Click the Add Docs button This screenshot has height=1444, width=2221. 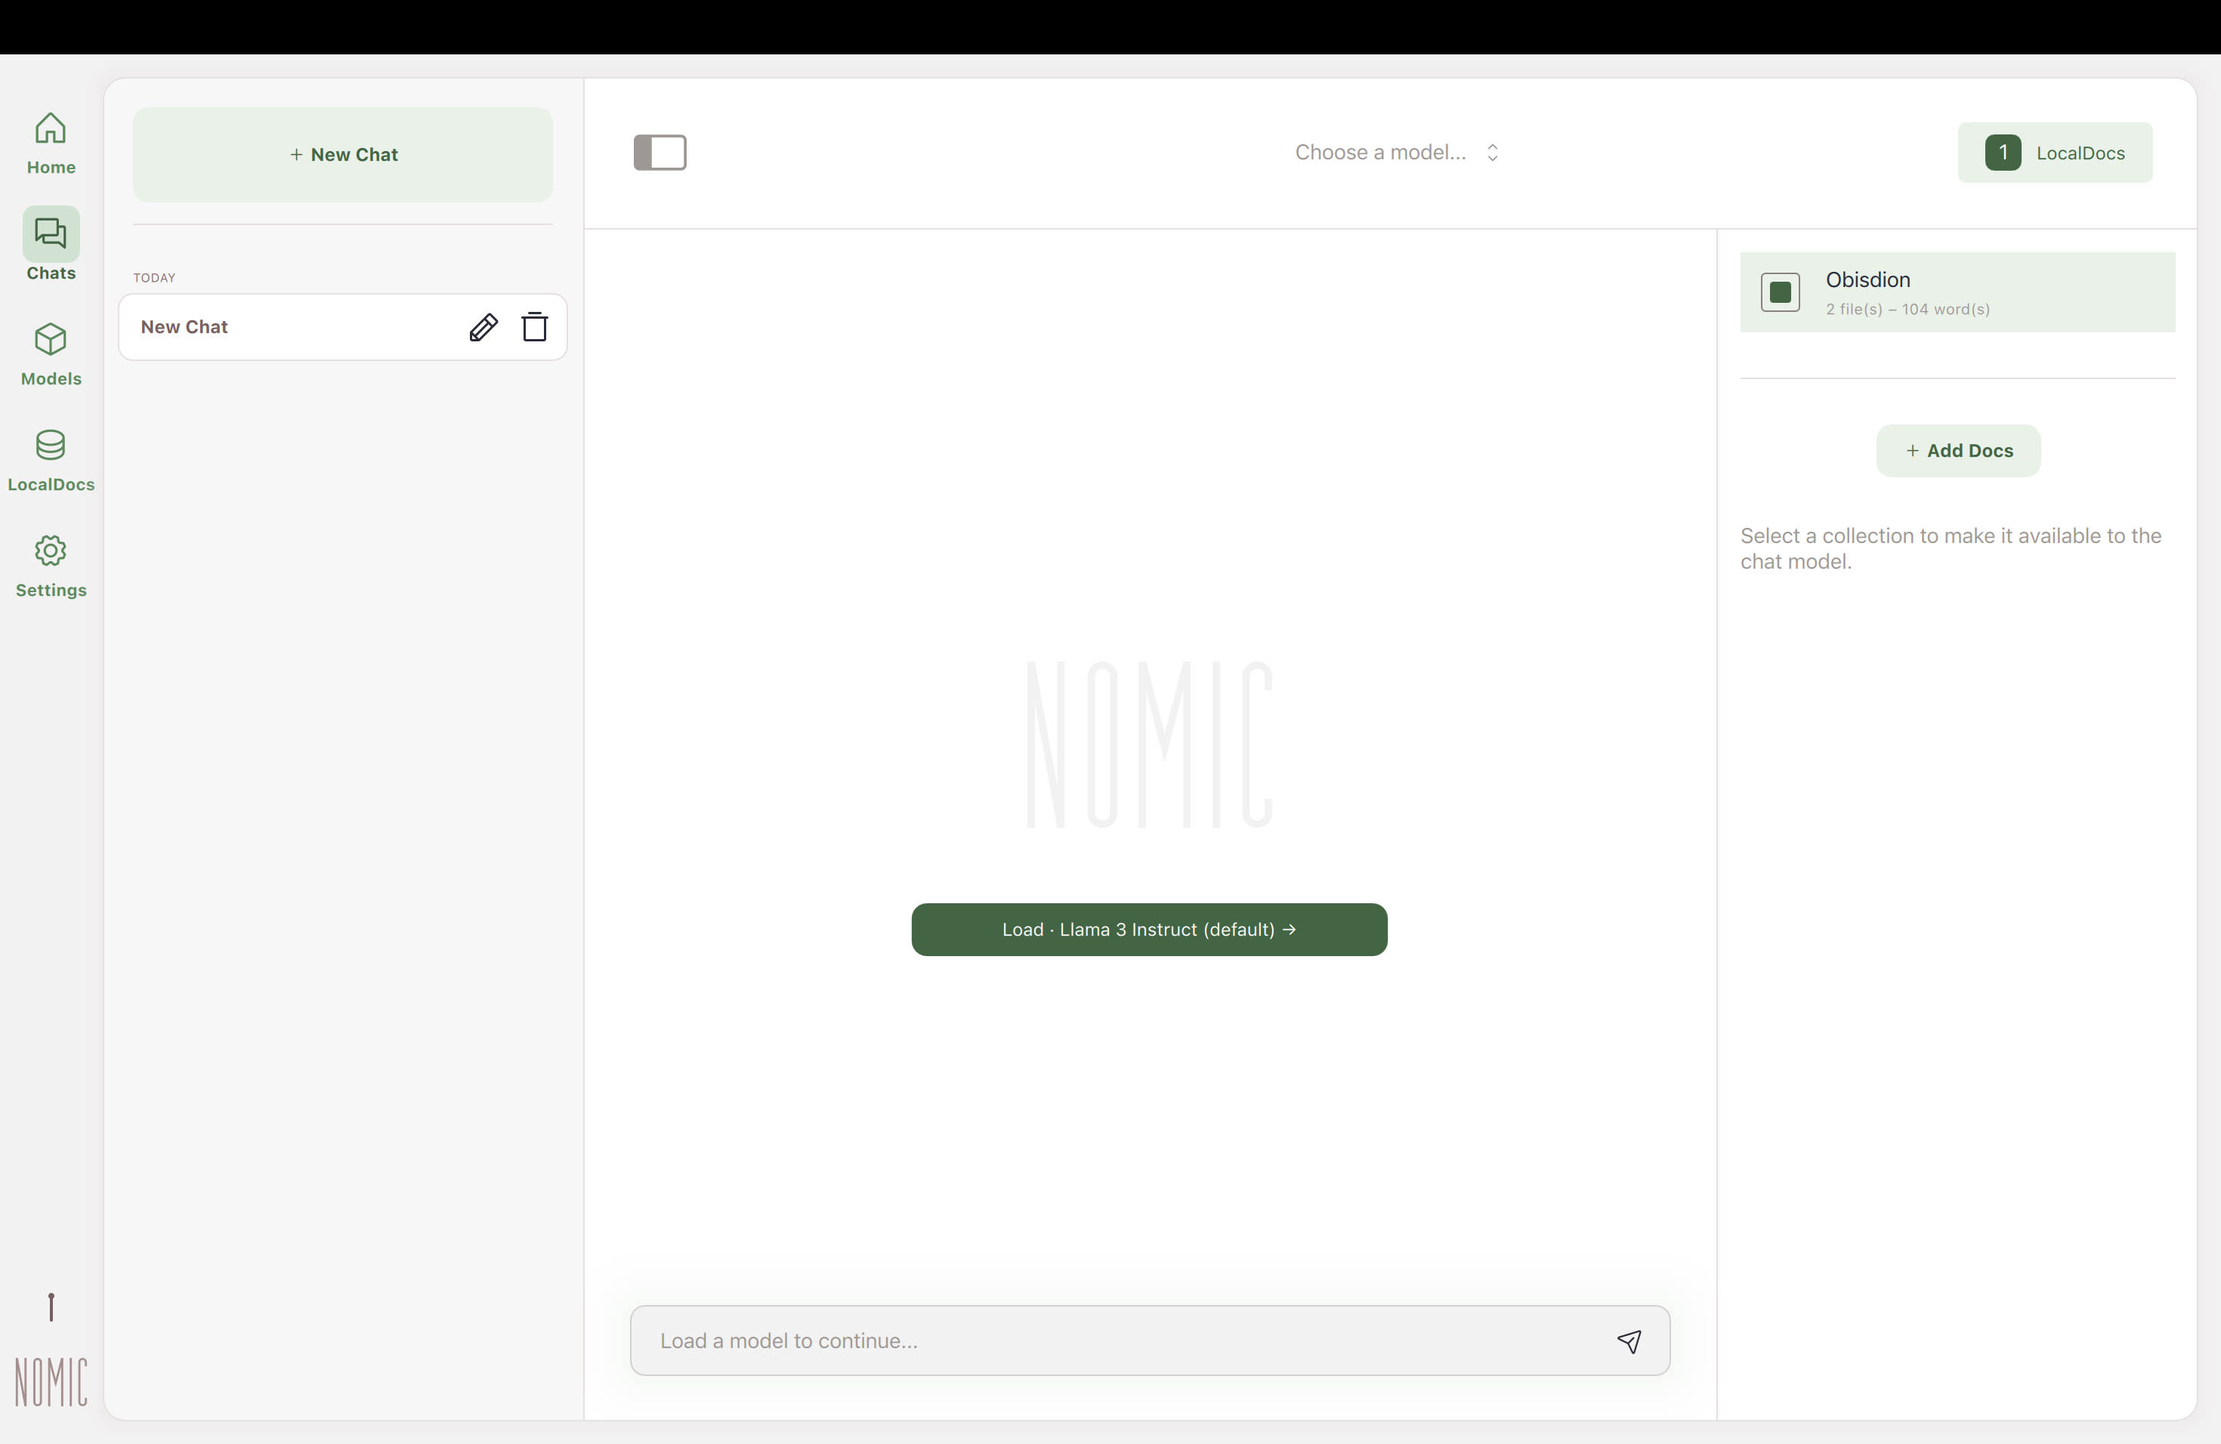coord(1957,449)
